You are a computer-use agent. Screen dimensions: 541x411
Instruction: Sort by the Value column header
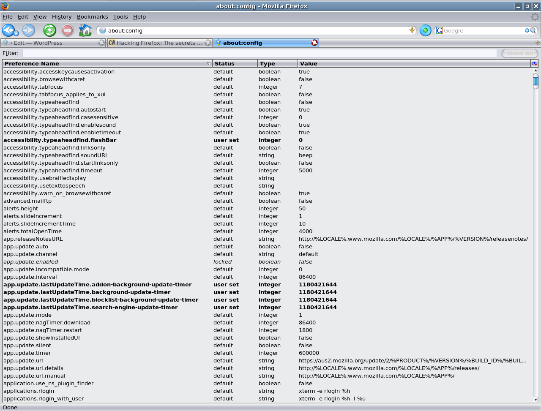point(414,63)
